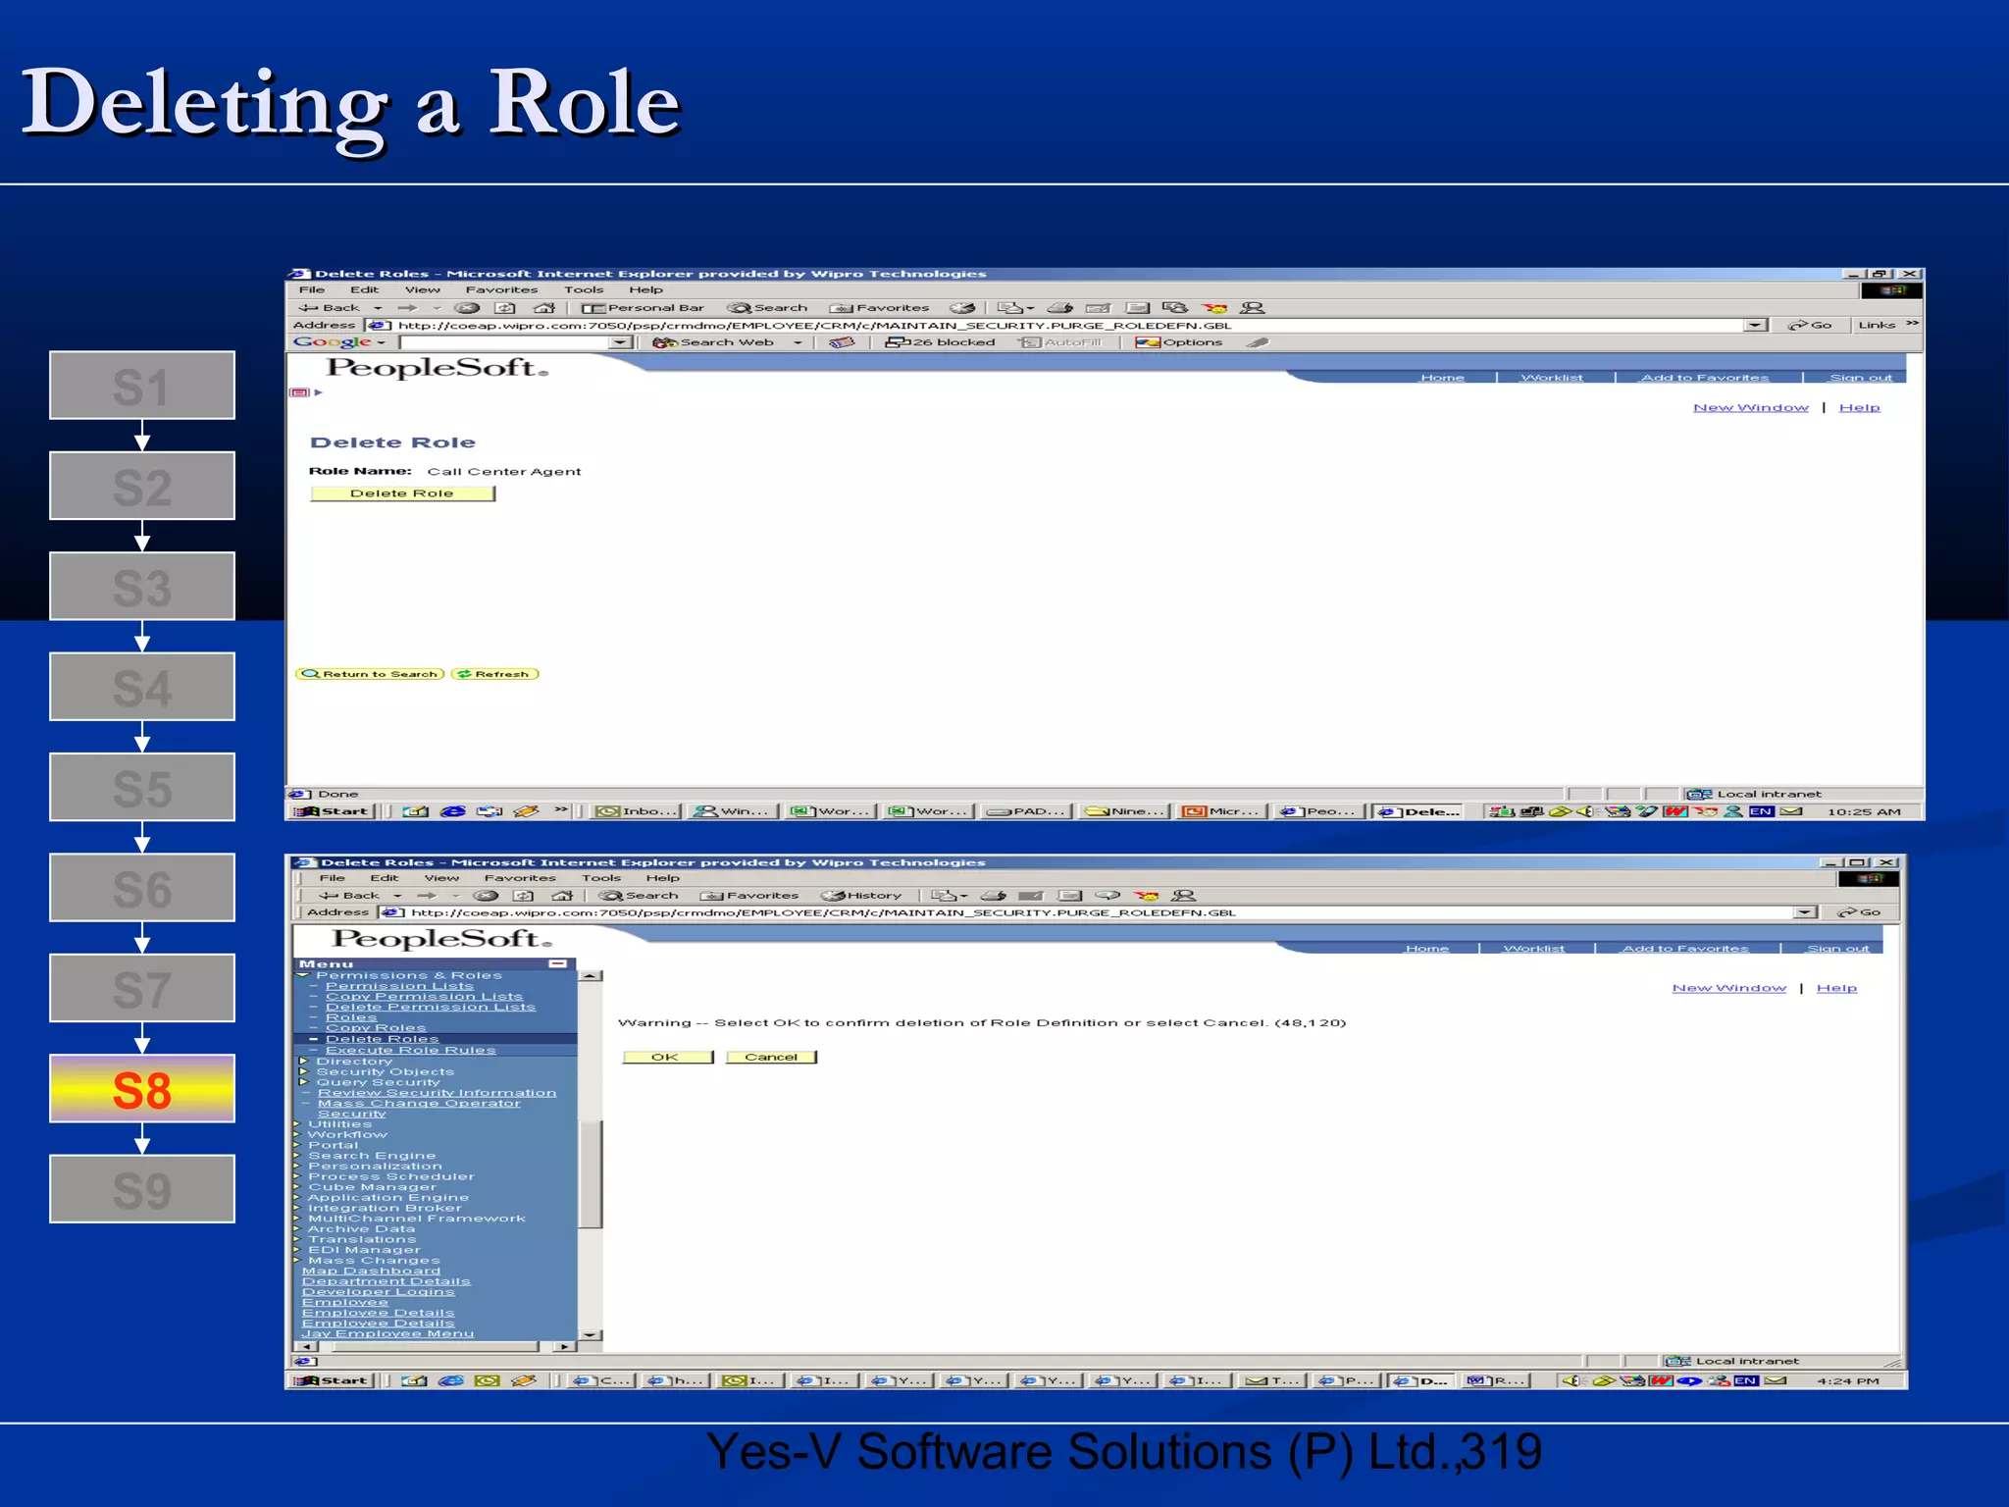This screenshot has height=1507, width=2009.
Task: Click Options on Google toolbar
Action: 1179,342
